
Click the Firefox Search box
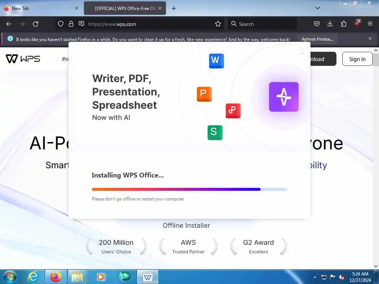pyautogui.click(x=262, y=24)
